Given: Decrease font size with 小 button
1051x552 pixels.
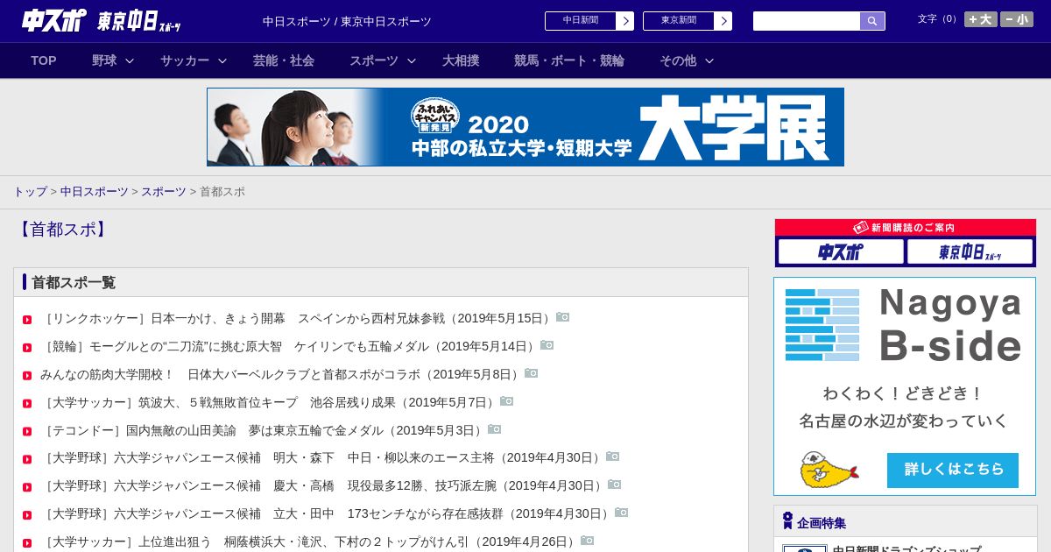Looking at the screenshot, I should pyautogui.click(x=1017, y=19).
